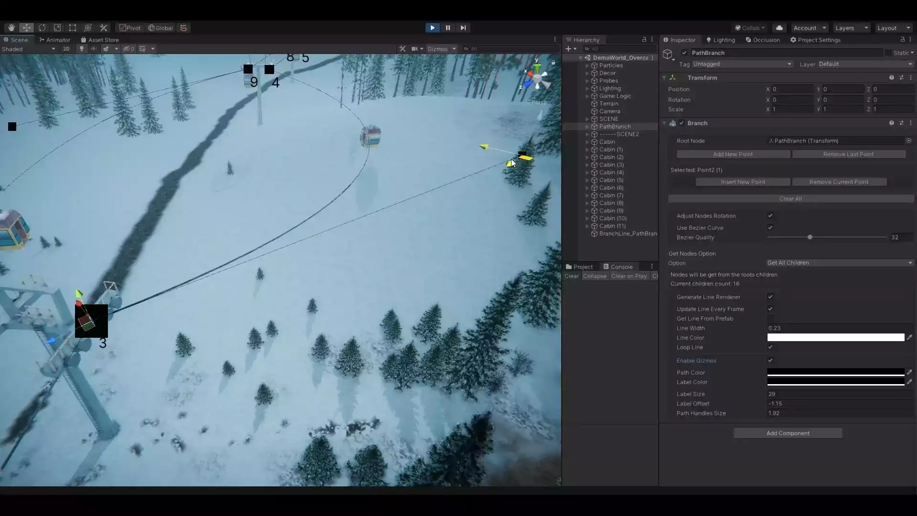Click the Pause button

click(448, 28)
